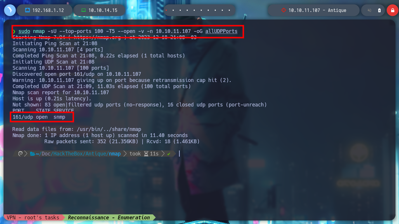Click the battery status icon
399x224 pixels.
click(379, 10)
